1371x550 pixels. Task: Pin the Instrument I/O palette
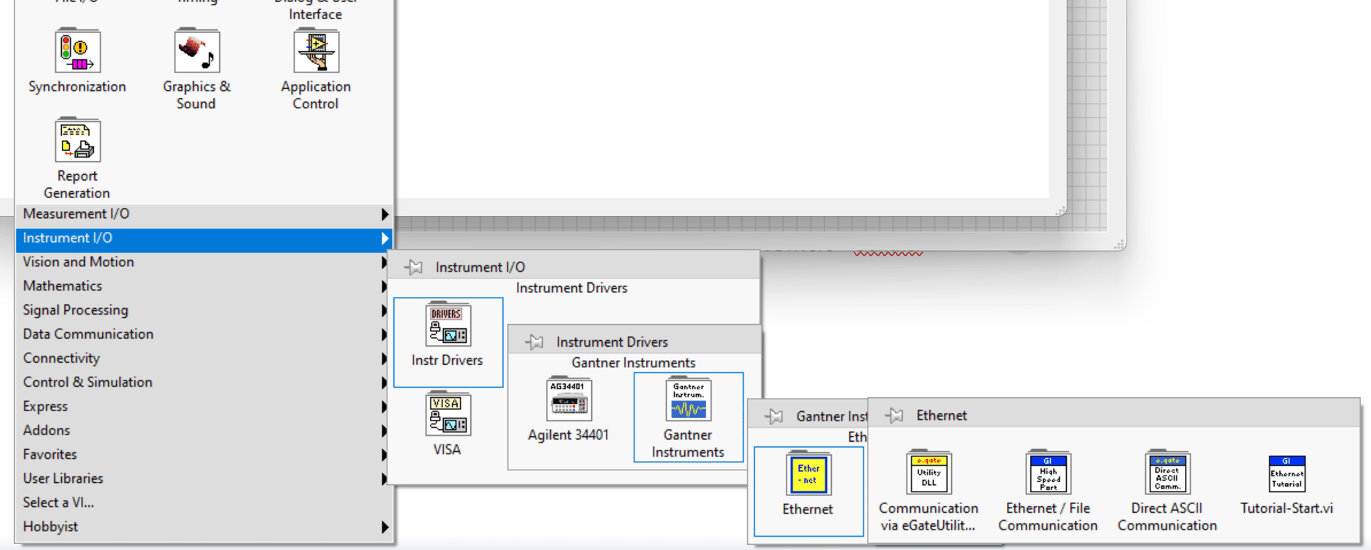point(413,267)
